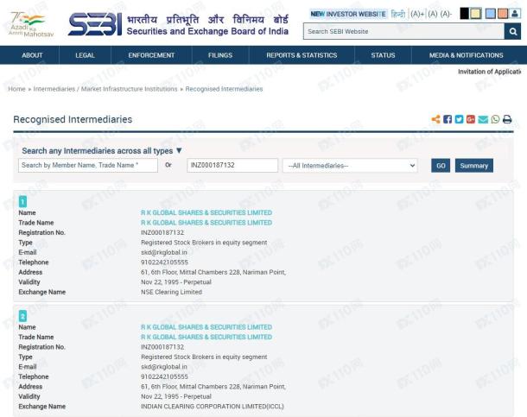Viewport: 527px width, 417px height.
Task: Open Intermediaries / Market Infrastructure Institutions breadcrumb
Action: point(105,89)
